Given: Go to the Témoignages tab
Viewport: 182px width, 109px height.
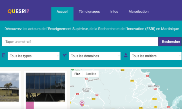Looking at the screenshot, I should 89,12.
